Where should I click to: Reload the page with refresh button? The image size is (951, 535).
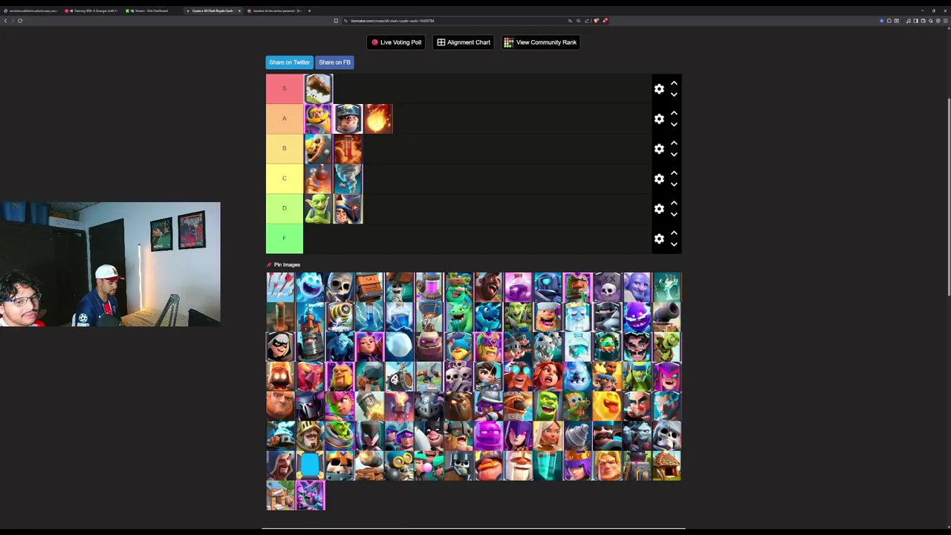coord(20,21)
